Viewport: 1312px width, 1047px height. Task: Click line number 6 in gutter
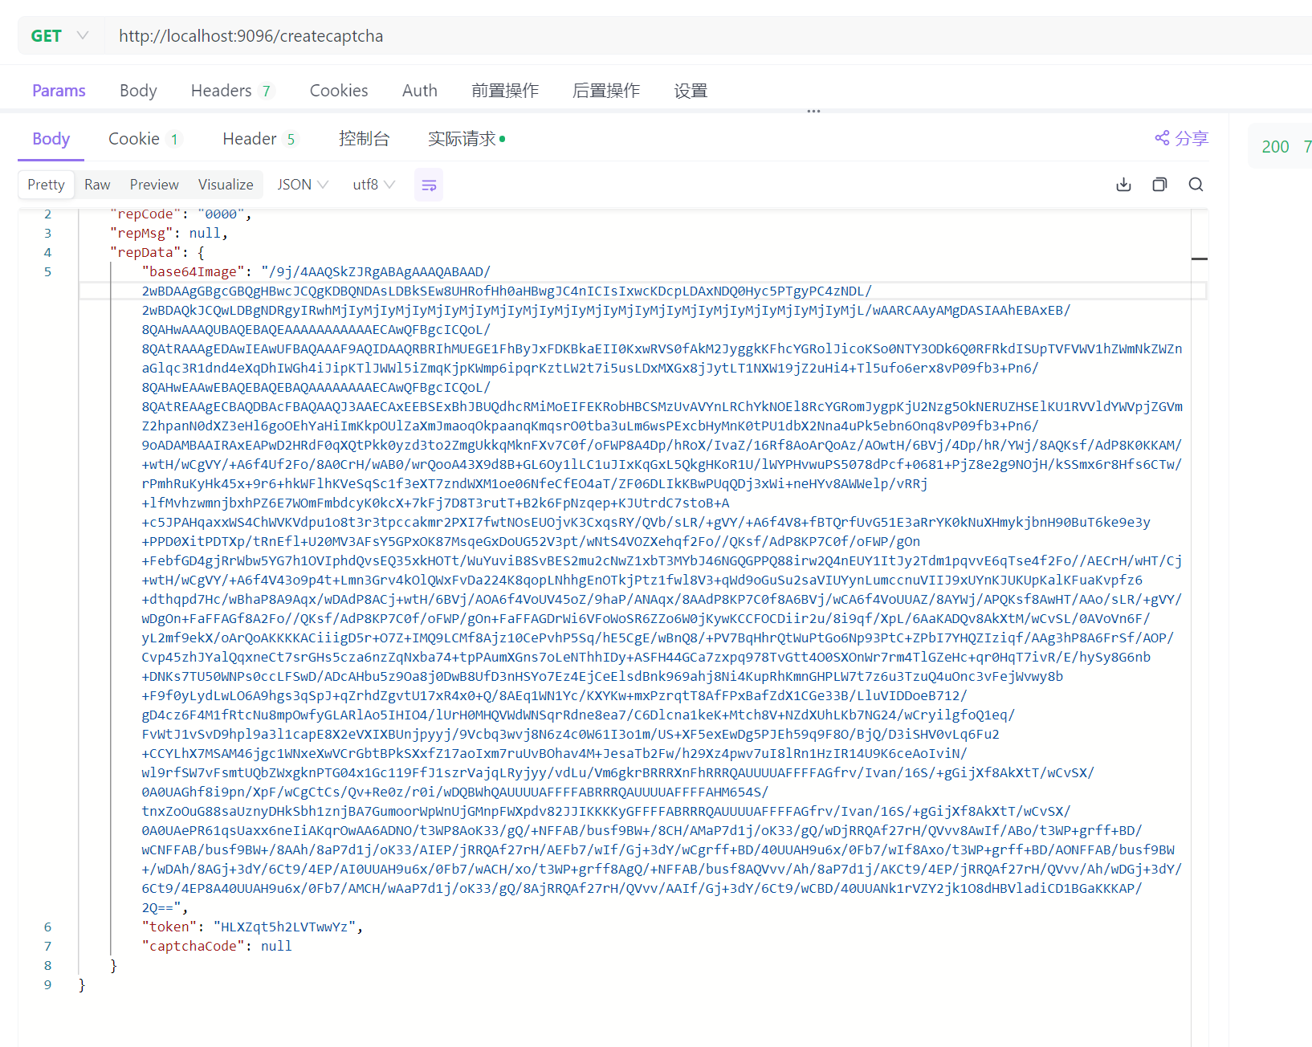click(x=47, y=927)
